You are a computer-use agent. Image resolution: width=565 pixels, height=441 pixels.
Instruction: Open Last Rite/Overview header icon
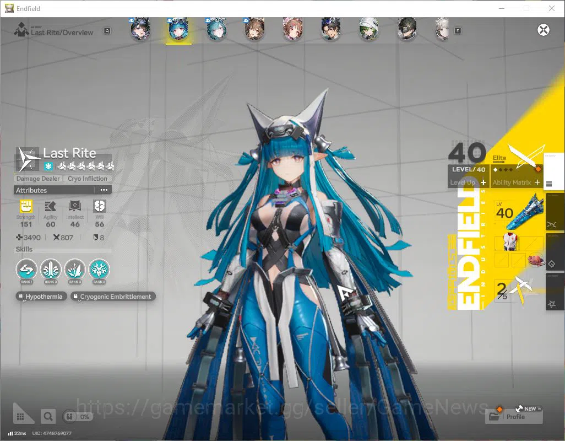click(21, 30)
